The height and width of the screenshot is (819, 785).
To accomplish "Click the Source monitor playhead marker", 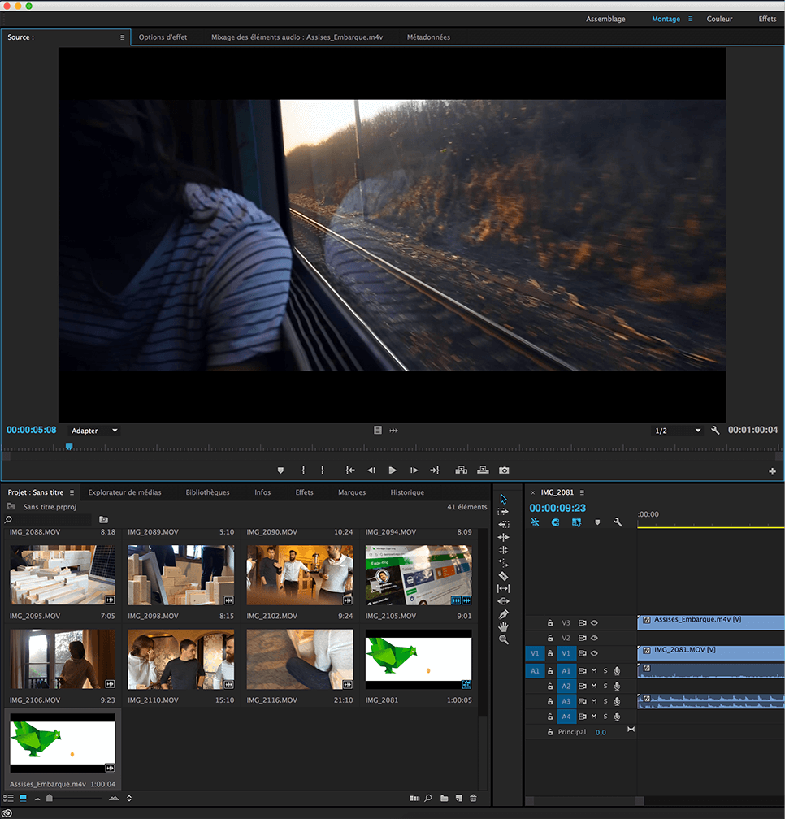I will point(69,446).
